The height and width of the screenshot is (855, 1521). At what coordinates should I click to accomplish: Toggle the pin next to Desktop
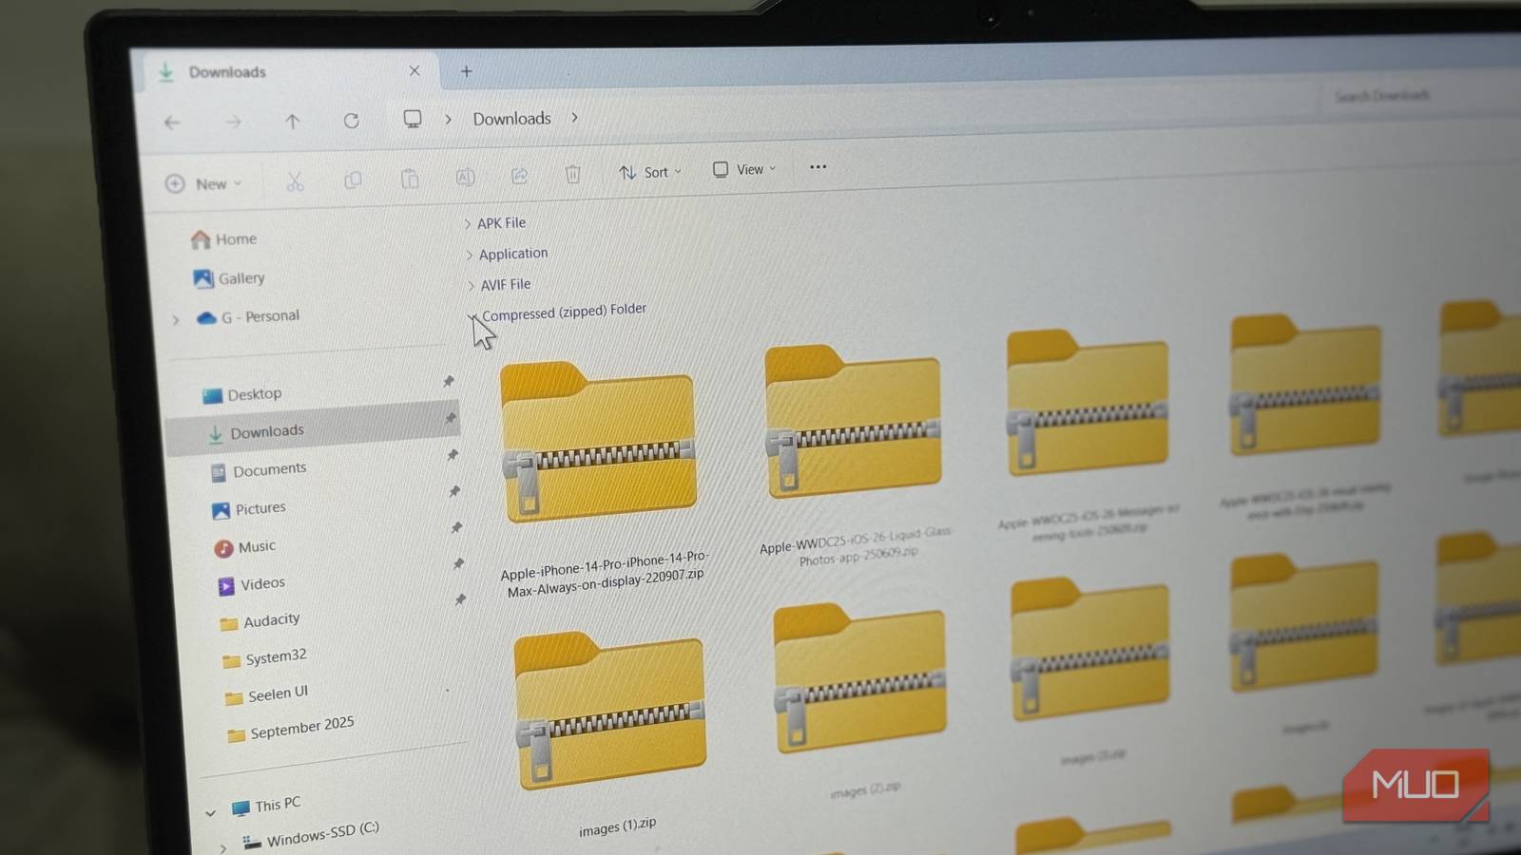pos(448,382)
